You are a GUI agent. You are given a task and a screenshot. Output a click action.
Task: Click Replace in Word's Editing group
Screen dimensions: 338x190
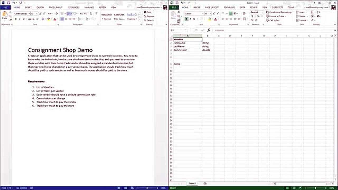click(x=149, y=16)
